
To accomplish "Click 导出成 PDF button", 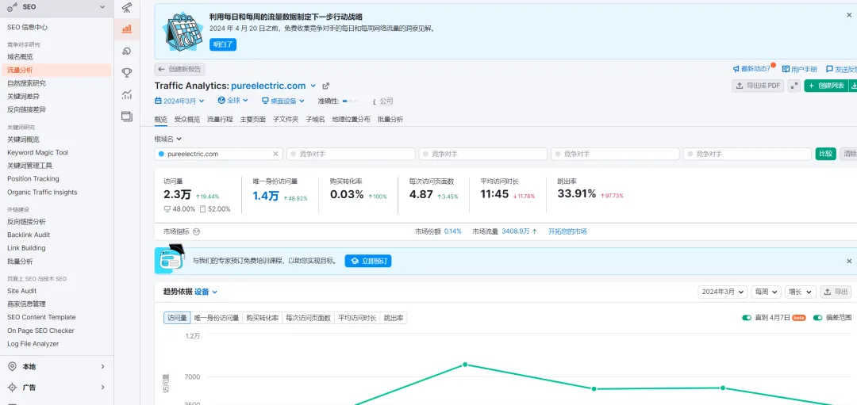I will click(x=758, y=86).
